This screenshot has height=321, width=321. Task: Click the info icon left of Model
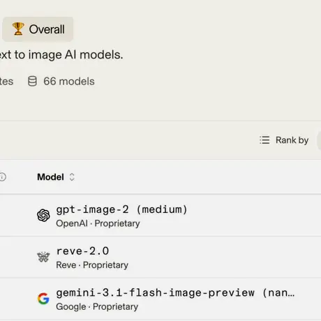click(3, 177)
